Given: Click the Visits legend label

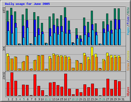Looking at the screenshot, I should click(128, 56).
